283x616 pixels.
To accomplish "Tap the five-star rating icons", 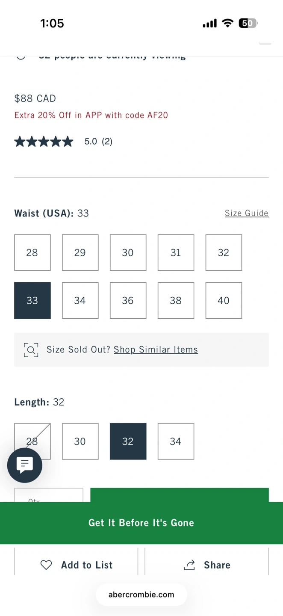I will pos(44,142).
